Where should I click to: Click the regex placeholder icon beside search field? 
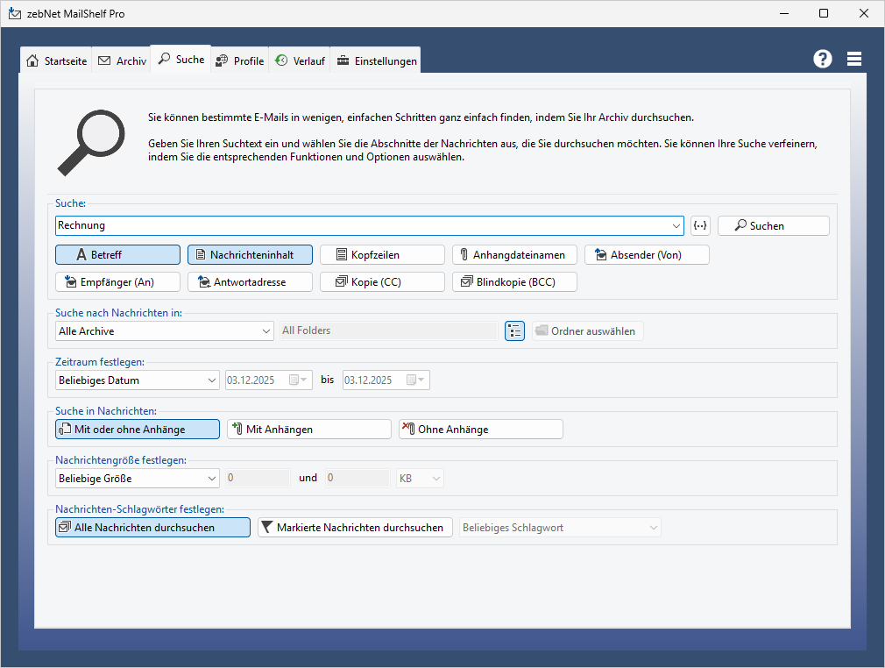click(x=699, y=225)
